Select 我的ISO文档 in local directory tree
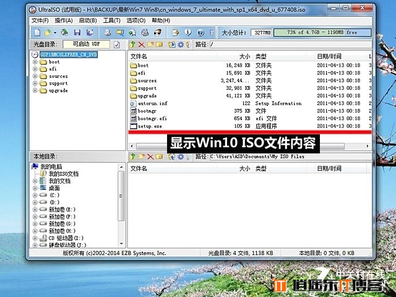396x297 pixels. (x=64, y=174)
